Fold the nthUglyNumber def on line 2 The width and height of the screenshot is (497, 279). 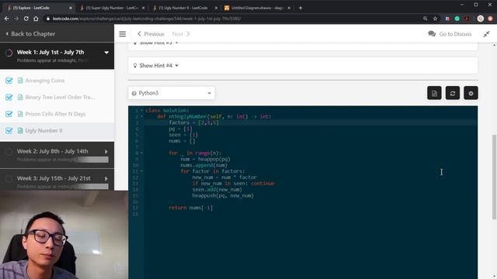141,116
